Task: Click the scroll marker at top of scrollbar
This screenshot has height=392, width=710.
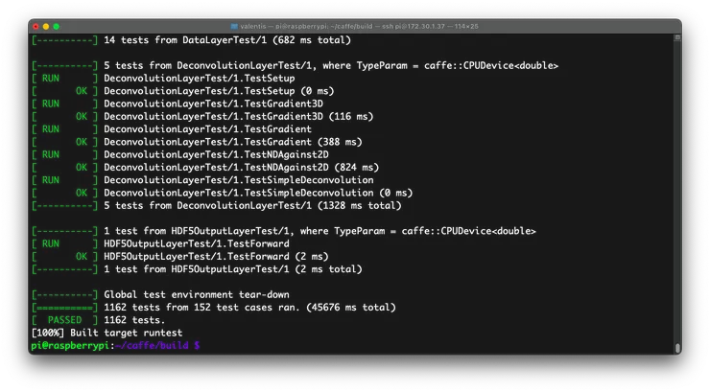Action: coord(677,37)
